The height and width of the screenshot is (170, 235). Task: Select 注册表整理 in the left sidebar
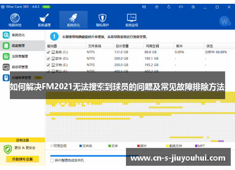pyautogui.click(x=23, y=56)
